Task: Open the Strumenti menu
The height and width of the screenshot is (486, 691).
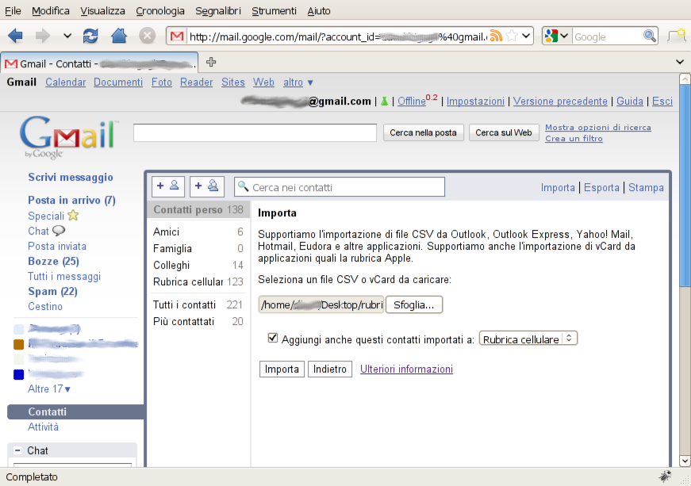Action: click(274, 11)
